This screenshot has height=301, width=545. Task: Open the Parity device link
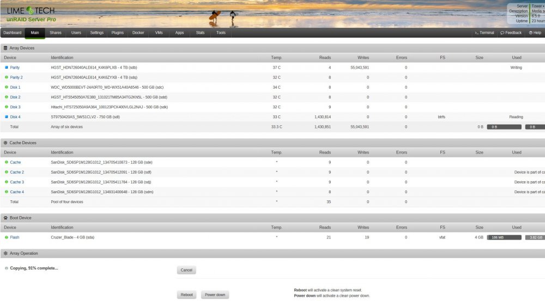[15, 67]
